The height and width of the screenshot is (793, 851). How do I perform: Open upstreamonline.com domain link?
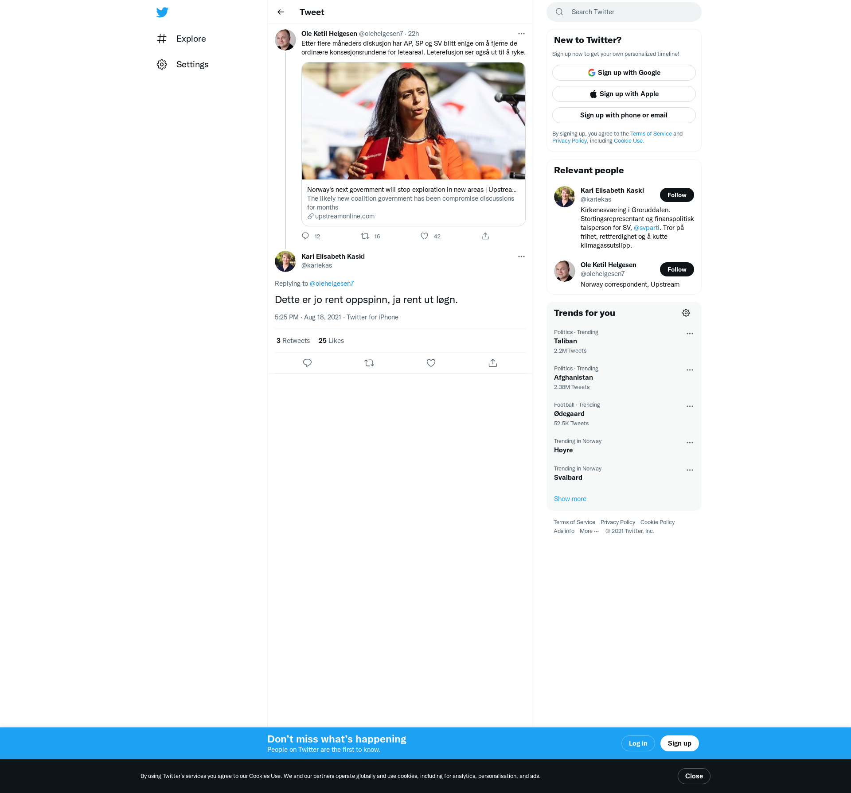tap(344, 216)
